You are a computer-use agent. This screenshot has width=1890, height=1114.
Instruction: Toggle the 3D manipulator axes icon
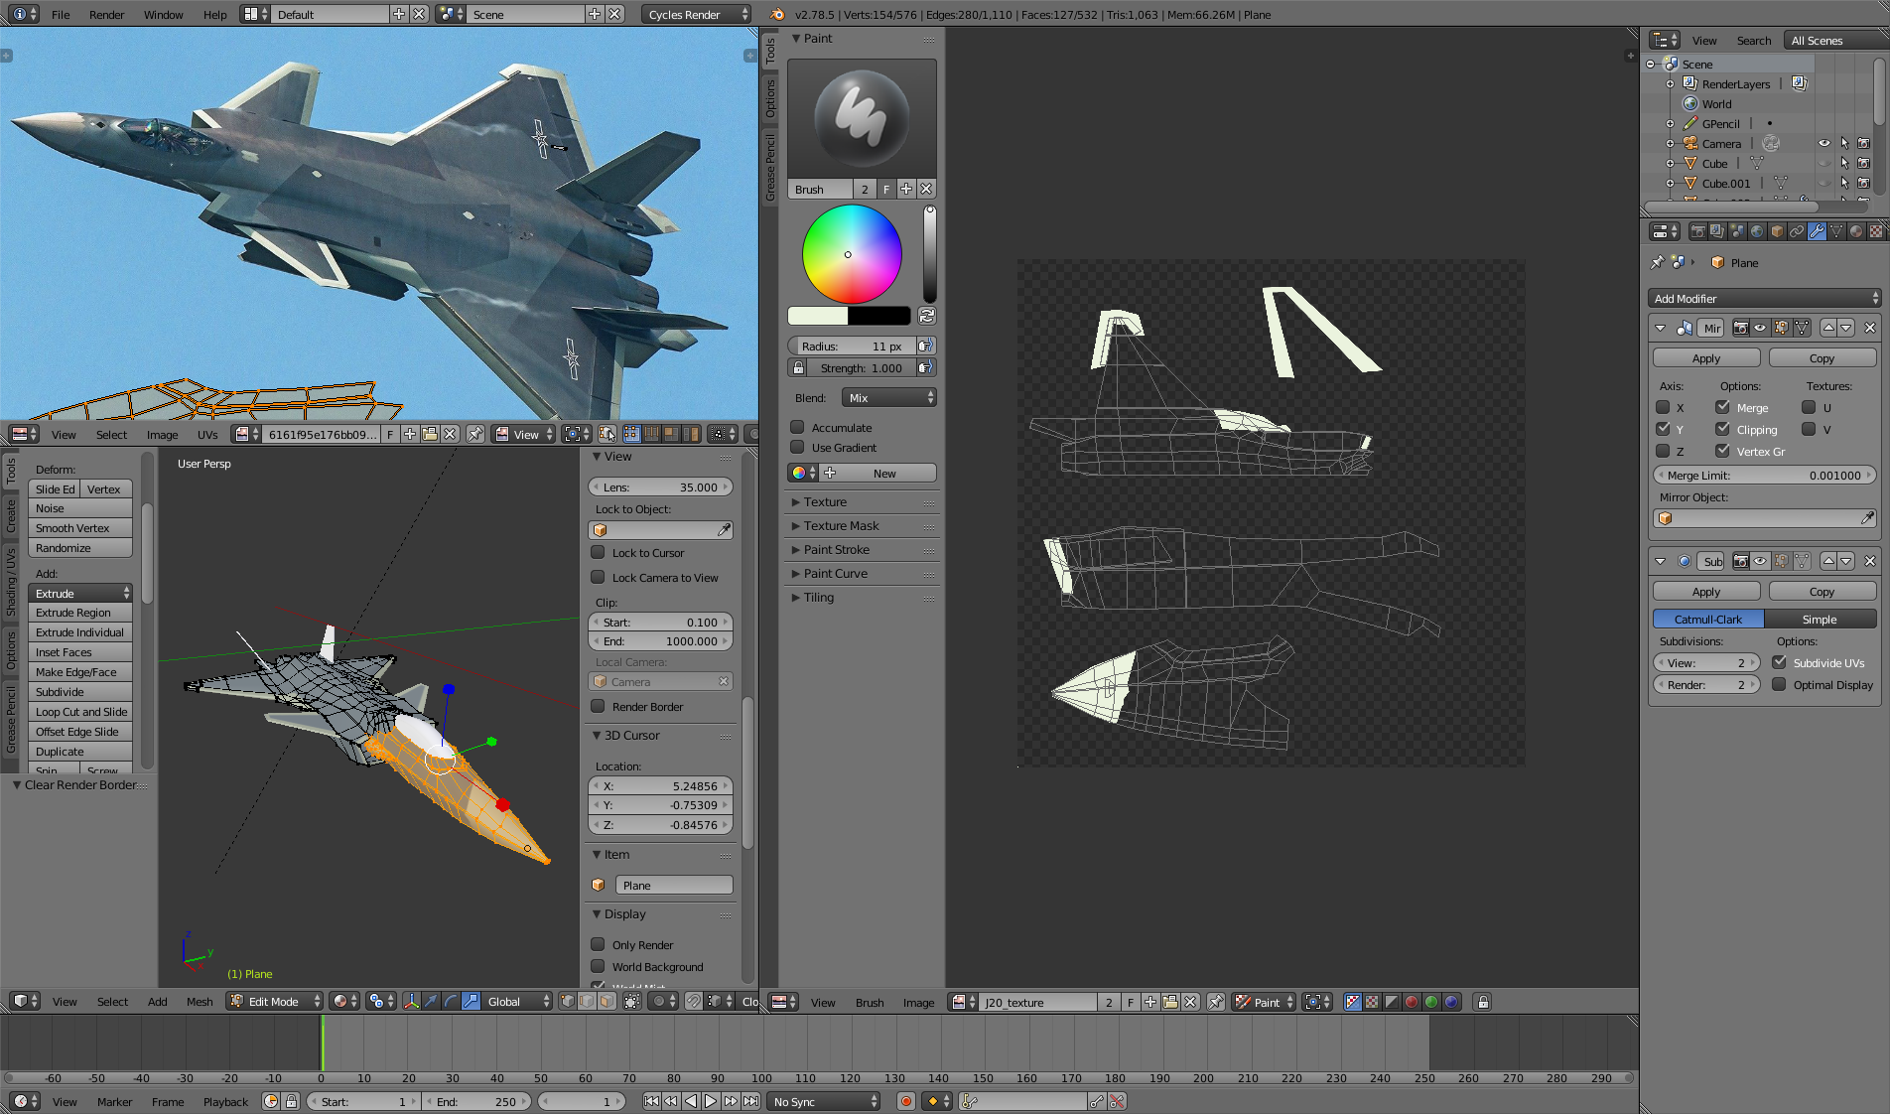(x=411, y=1001)
